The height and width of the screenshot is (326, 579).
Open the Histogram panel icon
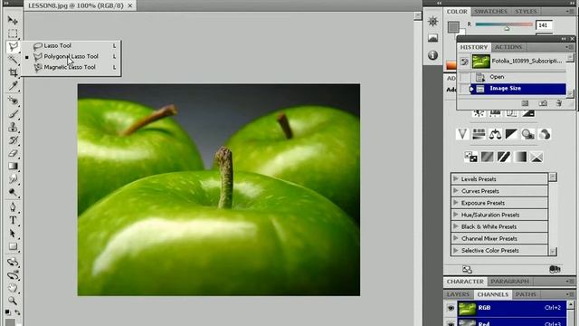click(432, 38)
